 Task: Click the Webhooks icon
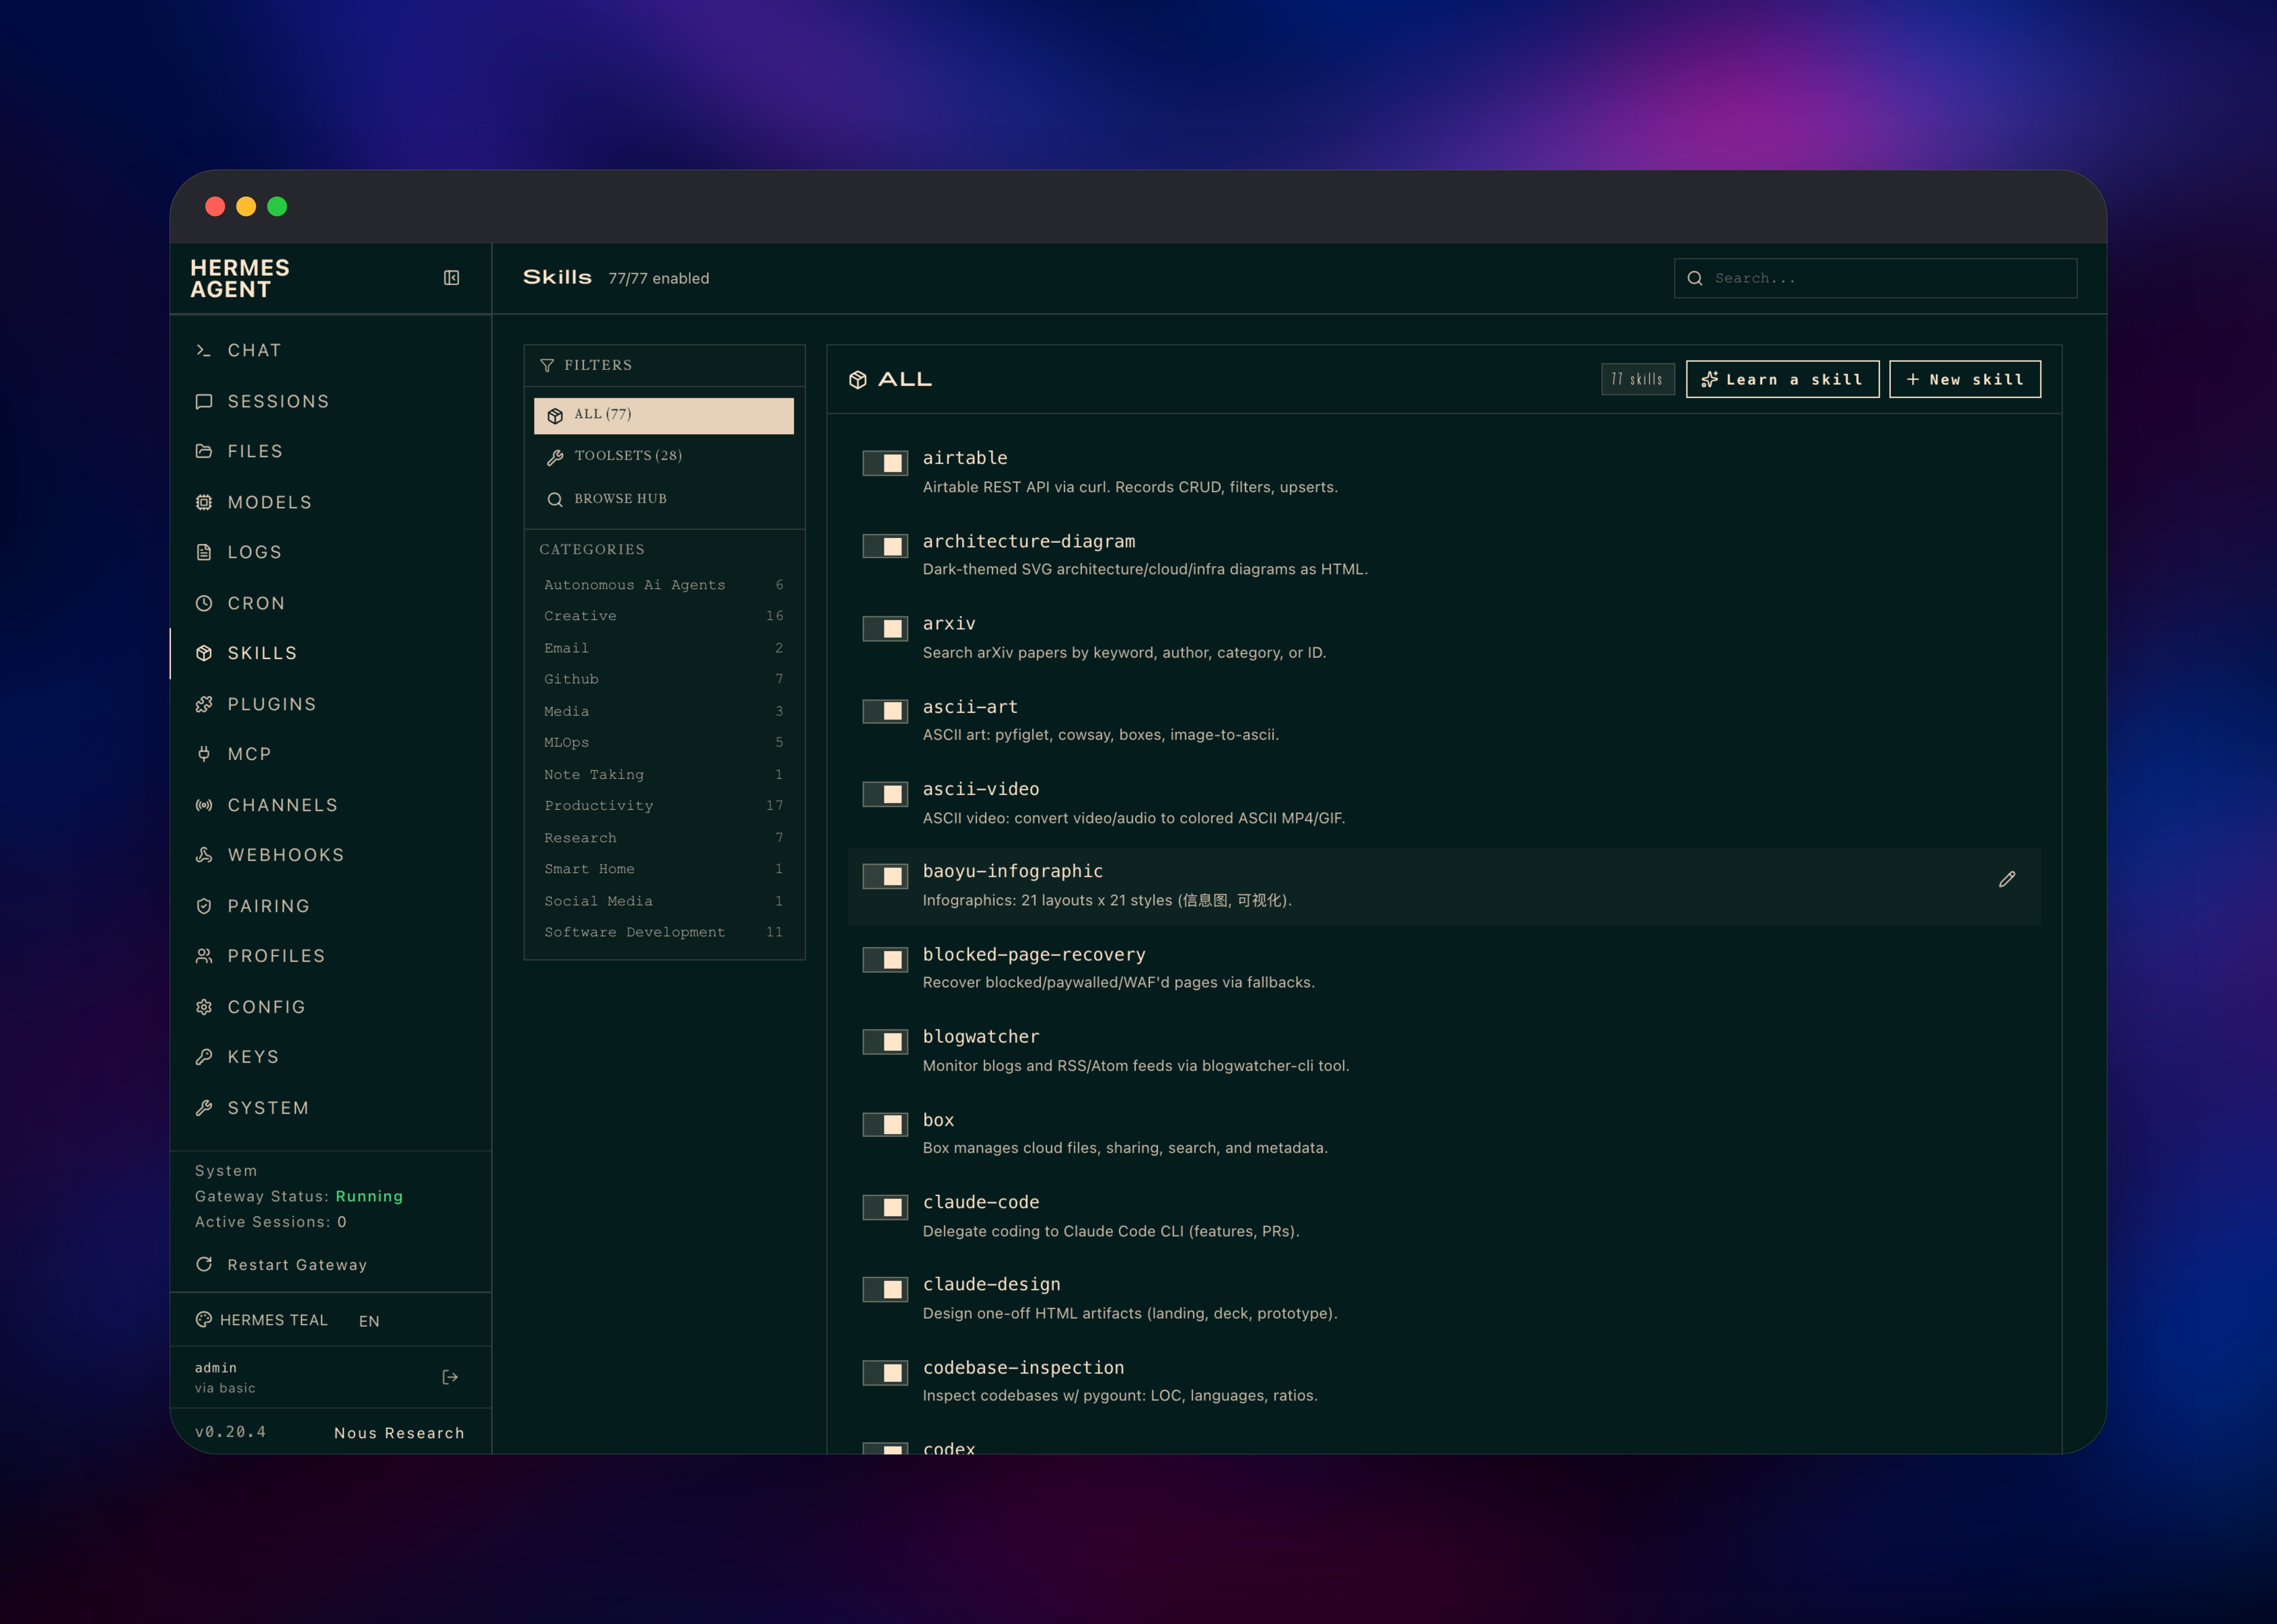pyautogui.click(x=204, y=855)
